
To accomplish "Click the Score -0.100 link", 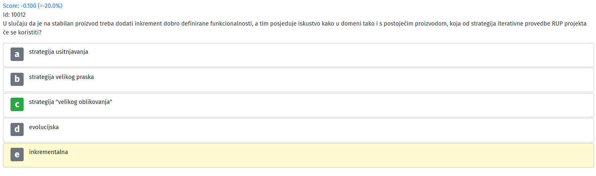I will coord(33,6).
